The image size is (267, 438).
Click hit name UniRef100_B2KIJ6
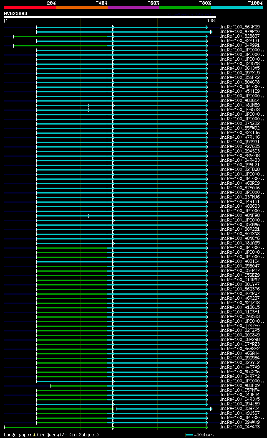[239, 132]
